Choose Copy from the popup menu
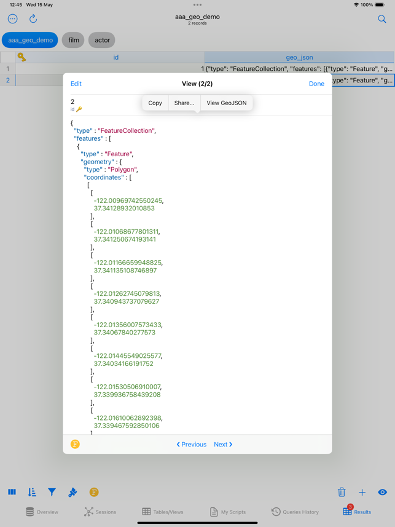Image resolution: width=395 pixels, height=527 pixels. point(155,103)
